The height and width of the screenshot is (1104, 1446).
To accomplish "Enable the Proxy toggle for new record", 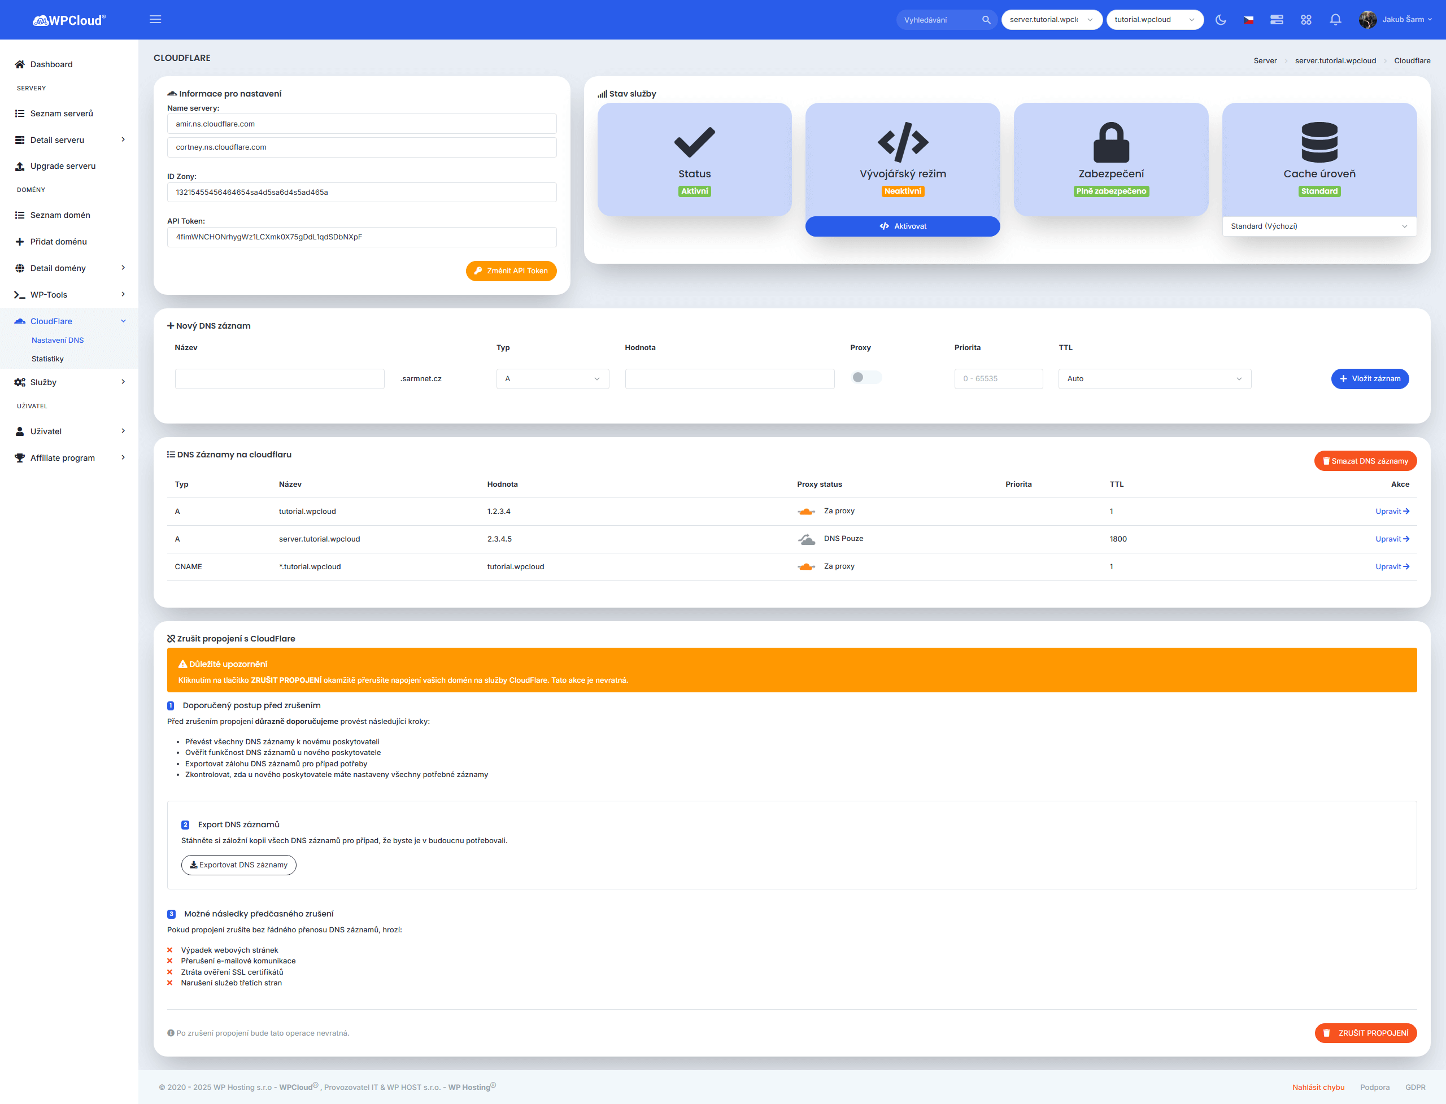I will pyautogui.click(x=866, y=377).
